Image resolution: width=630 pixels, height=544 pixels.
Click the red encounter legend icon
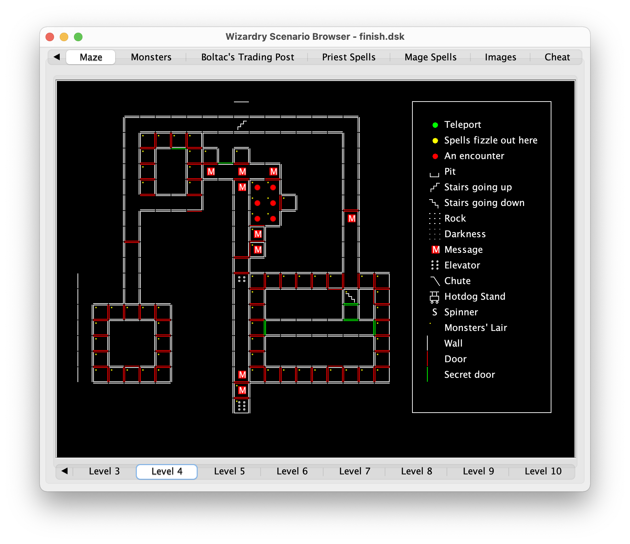coord(435,156)
